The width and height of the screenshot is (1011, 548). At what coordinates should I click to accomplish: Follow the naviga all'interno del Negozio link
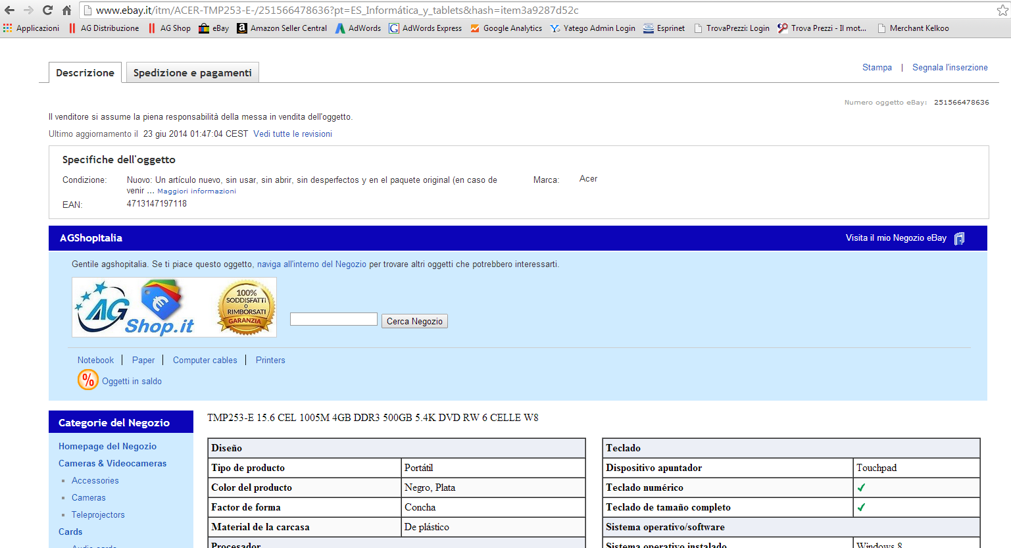pyautogui.click(x=312, y=264)
